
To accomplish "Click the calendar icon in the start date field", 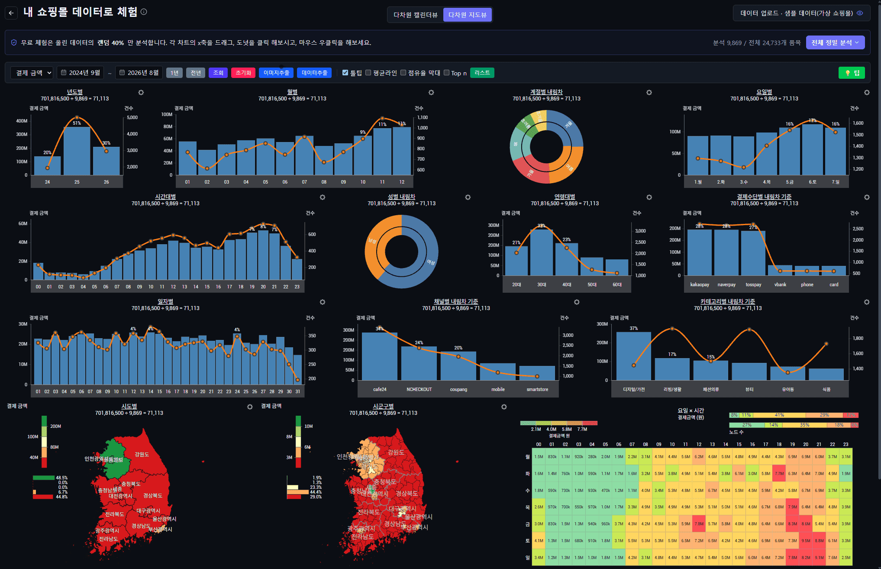I will tap(64, 72).
